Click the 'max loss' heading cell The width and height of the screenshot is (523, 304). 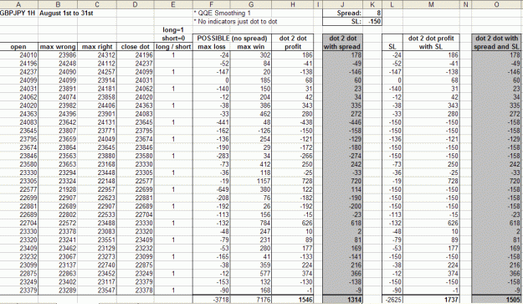pyautogui.click(x=211, y=47)
